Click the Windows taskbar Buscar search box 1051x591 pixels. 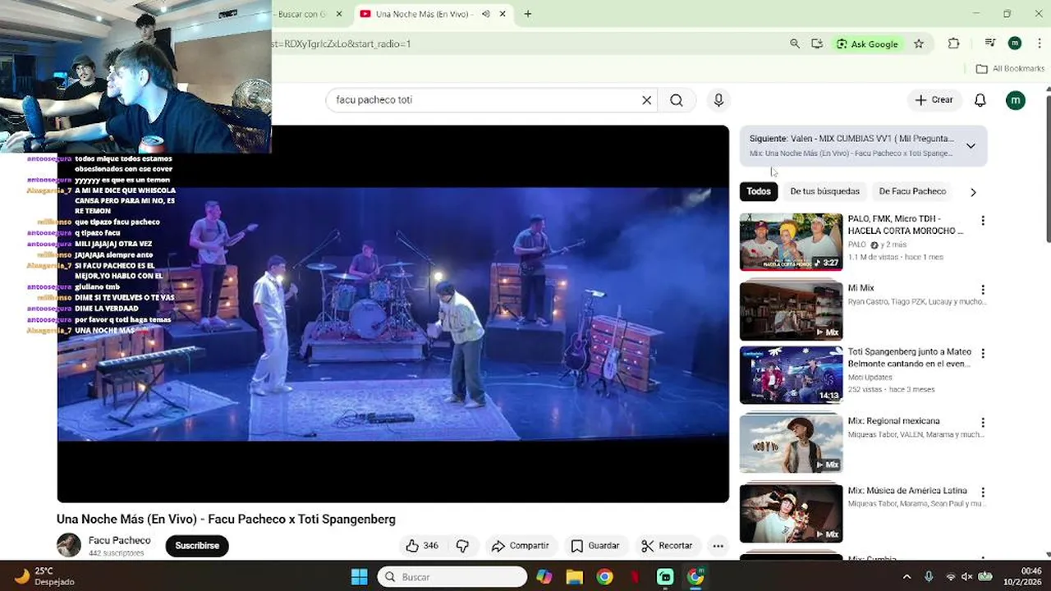[452, 577]
